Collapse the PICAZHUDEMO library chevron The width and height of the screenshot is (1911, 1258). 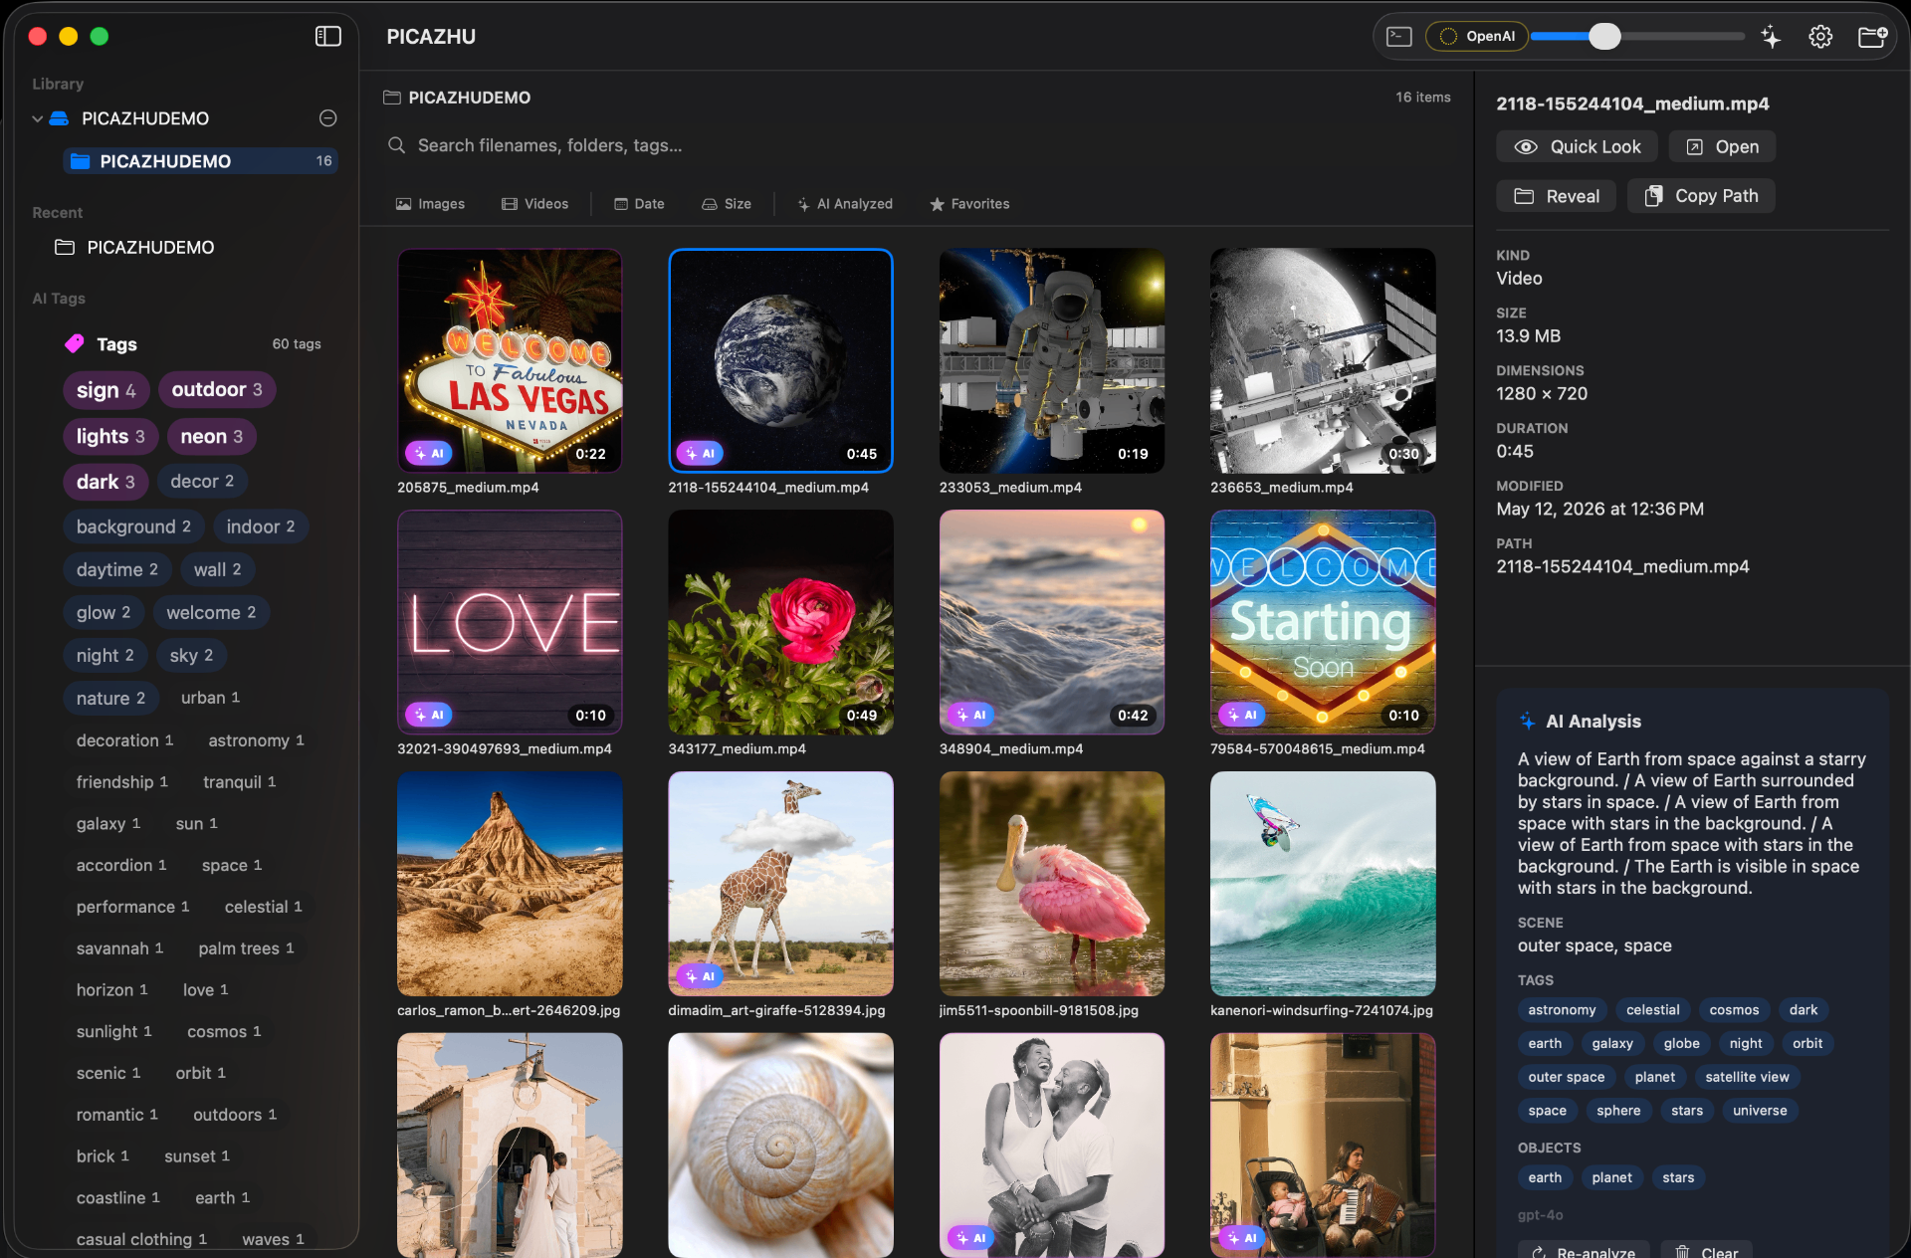coord(38,118)
